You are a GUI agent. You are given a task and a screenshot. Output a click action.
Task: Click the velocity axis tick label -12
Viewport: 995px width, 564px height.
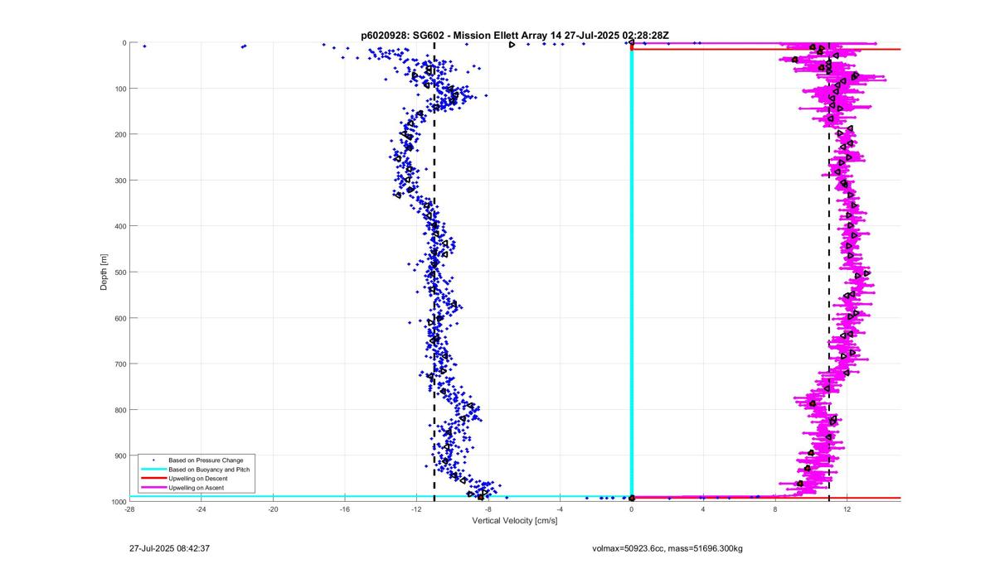(x=416, y=510)
